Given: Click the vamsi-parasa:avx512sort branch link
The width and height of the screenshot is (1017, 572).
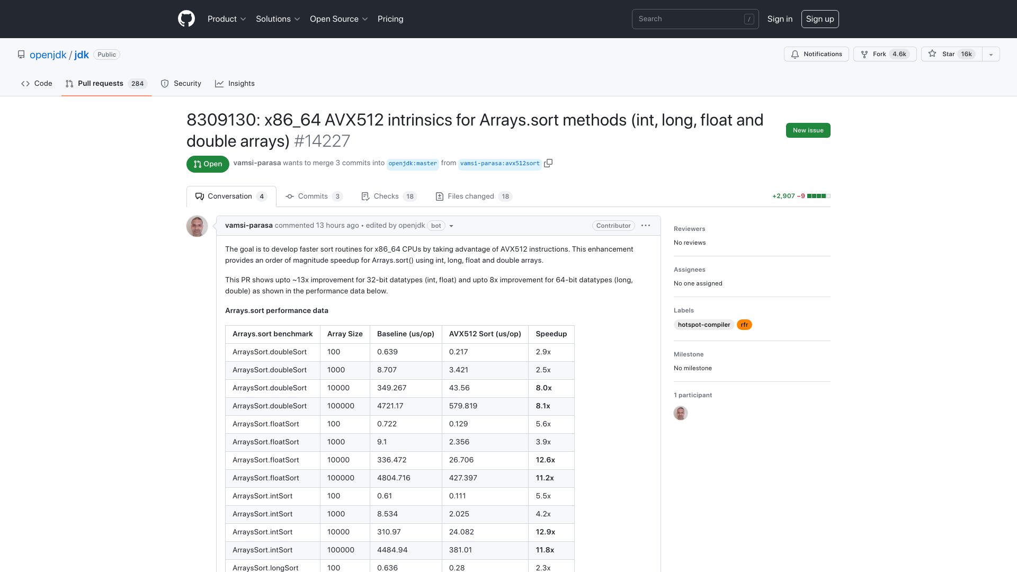Looking at the screenshot, I should click(500, 164).
